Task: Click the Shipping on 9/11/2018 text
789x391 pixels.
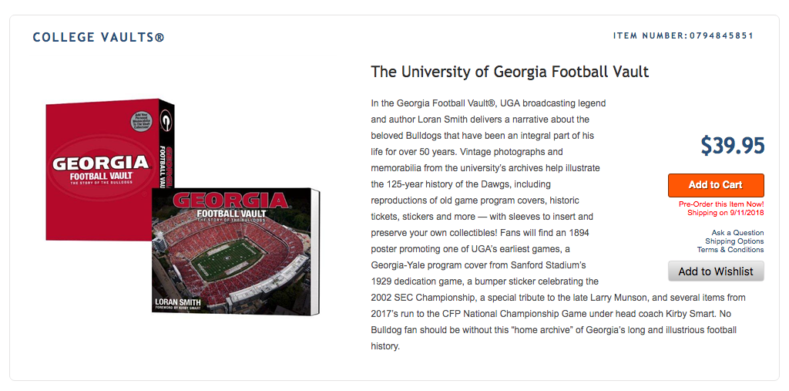Action: 726,213
